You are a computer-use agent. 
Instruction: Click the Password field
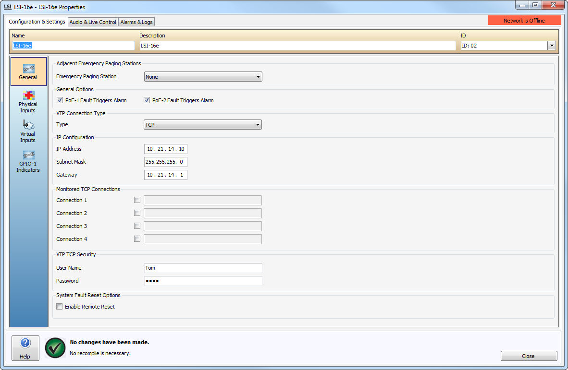[203, 281]
